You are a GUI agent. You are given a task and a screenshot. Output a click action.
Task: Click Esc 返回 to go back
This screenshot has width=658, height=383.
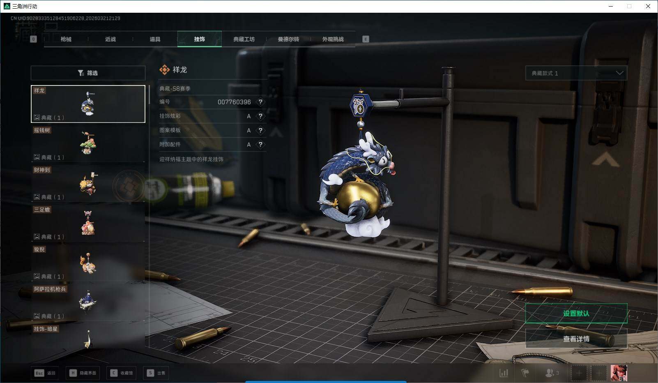click(45, 373)
